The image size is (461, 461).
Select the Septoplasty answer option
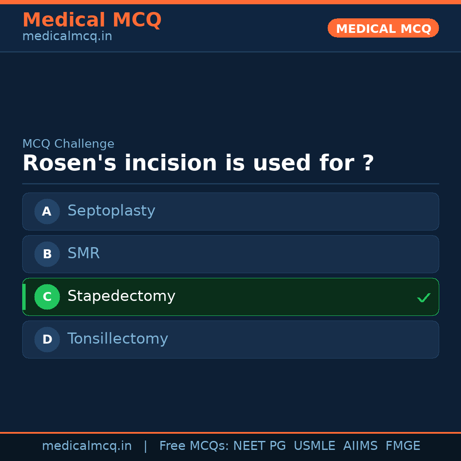click(x=111, y=211)
